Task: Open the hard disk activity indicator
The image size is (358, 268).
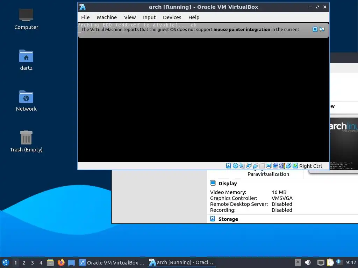Action: click(228, 166)
